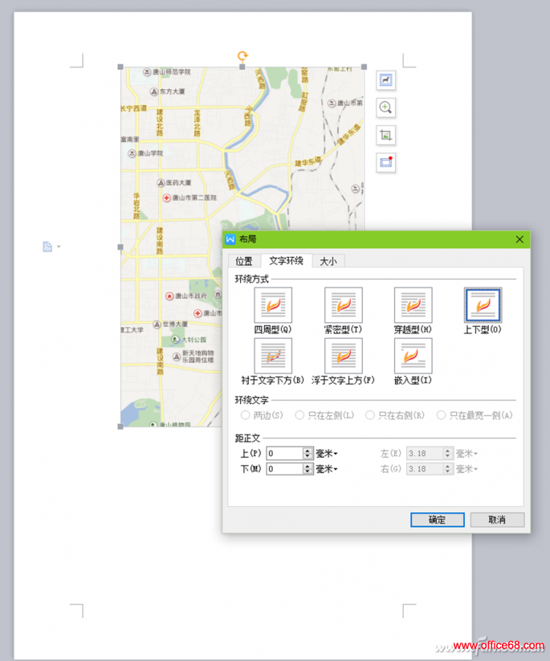Close the 布局 dialog with the X button
The image size is (550, 661).
(519, 239)
